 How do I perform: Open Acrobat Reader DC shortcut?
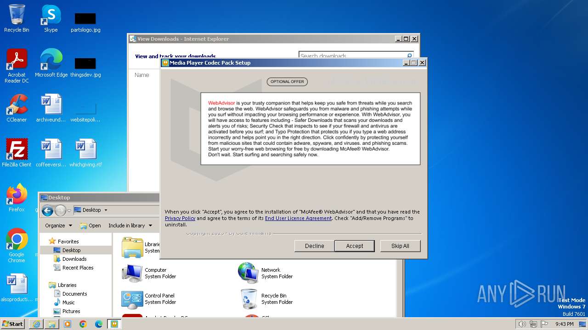point(17,66)
